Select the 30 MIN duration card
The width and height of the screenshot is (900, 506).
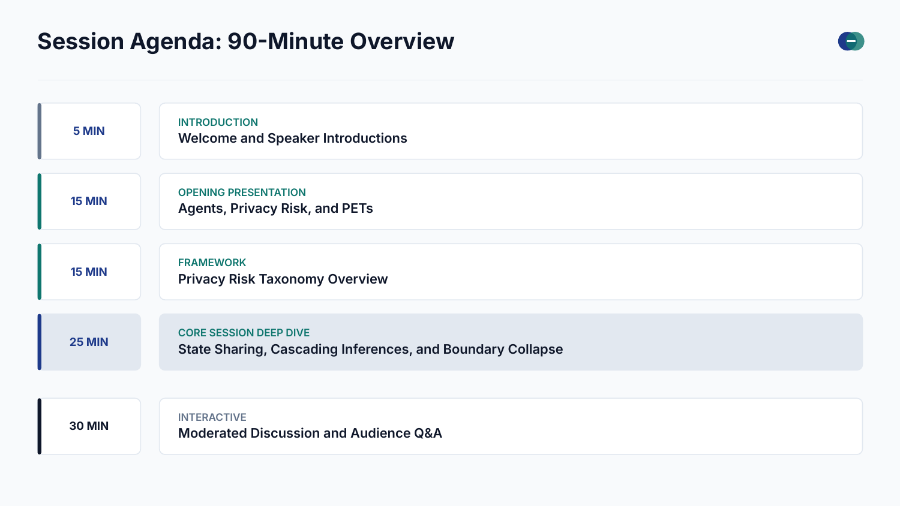tap(89, 426)
